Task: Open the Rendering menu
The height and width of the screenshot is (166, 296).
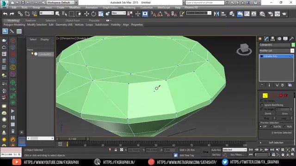Action: [129, 7]
